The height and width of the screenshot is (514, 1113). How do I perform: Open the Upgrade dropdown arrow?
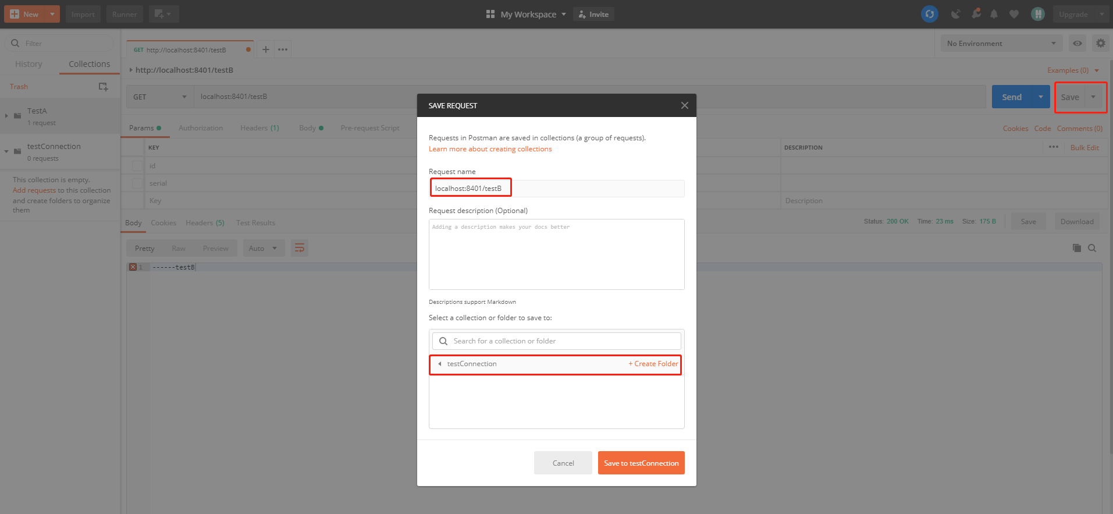[1102, 14]
